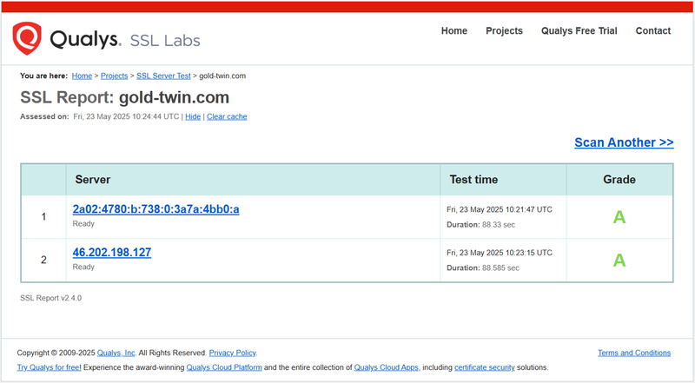Click Duration 88.585 sec text
The width and height of the screenshot is (695, 383).
coord(483,267)
